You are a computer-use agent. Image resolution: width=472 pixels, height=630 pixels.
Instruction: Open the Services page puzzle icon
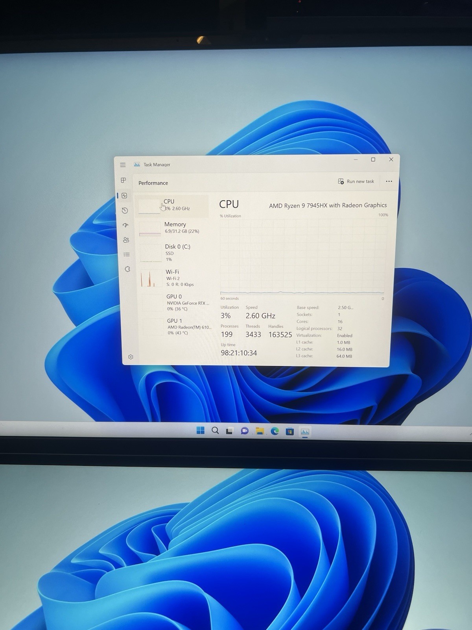(x=127, y=269)
